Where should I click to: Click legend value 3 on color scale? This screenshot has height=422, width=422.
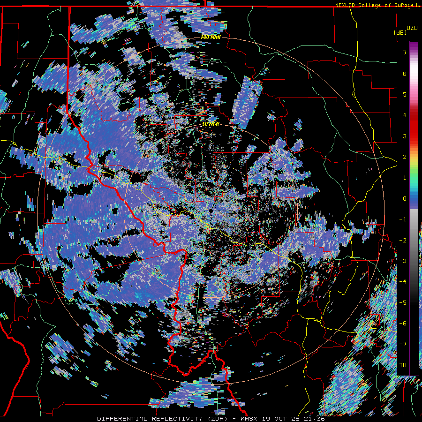(x=405, y=136)
